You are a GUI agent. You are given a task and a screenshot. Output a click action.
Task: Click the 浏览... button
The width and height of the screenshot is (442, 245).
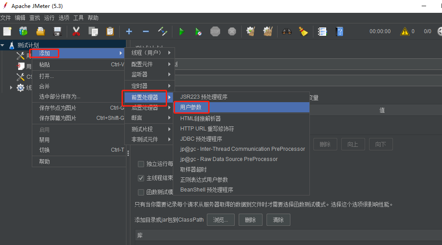pyautogui.click(x=221, y=220)
